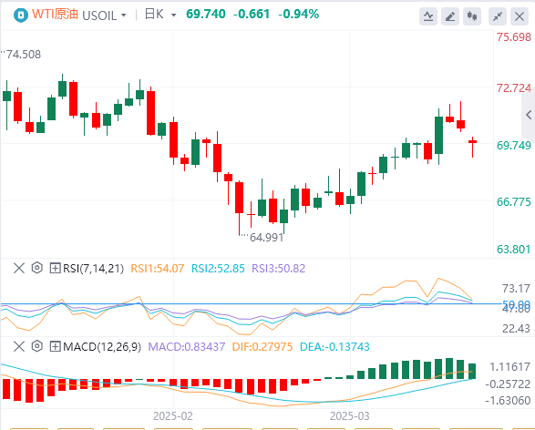Viewport: 535px width, 430px height.
Task: Expand the MACD pane with plus icon
Action: [x=55, y=346]
